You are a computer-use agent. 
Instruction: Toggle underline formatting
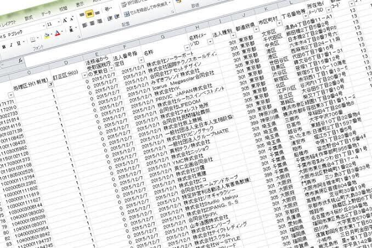[x=19, y=43]
